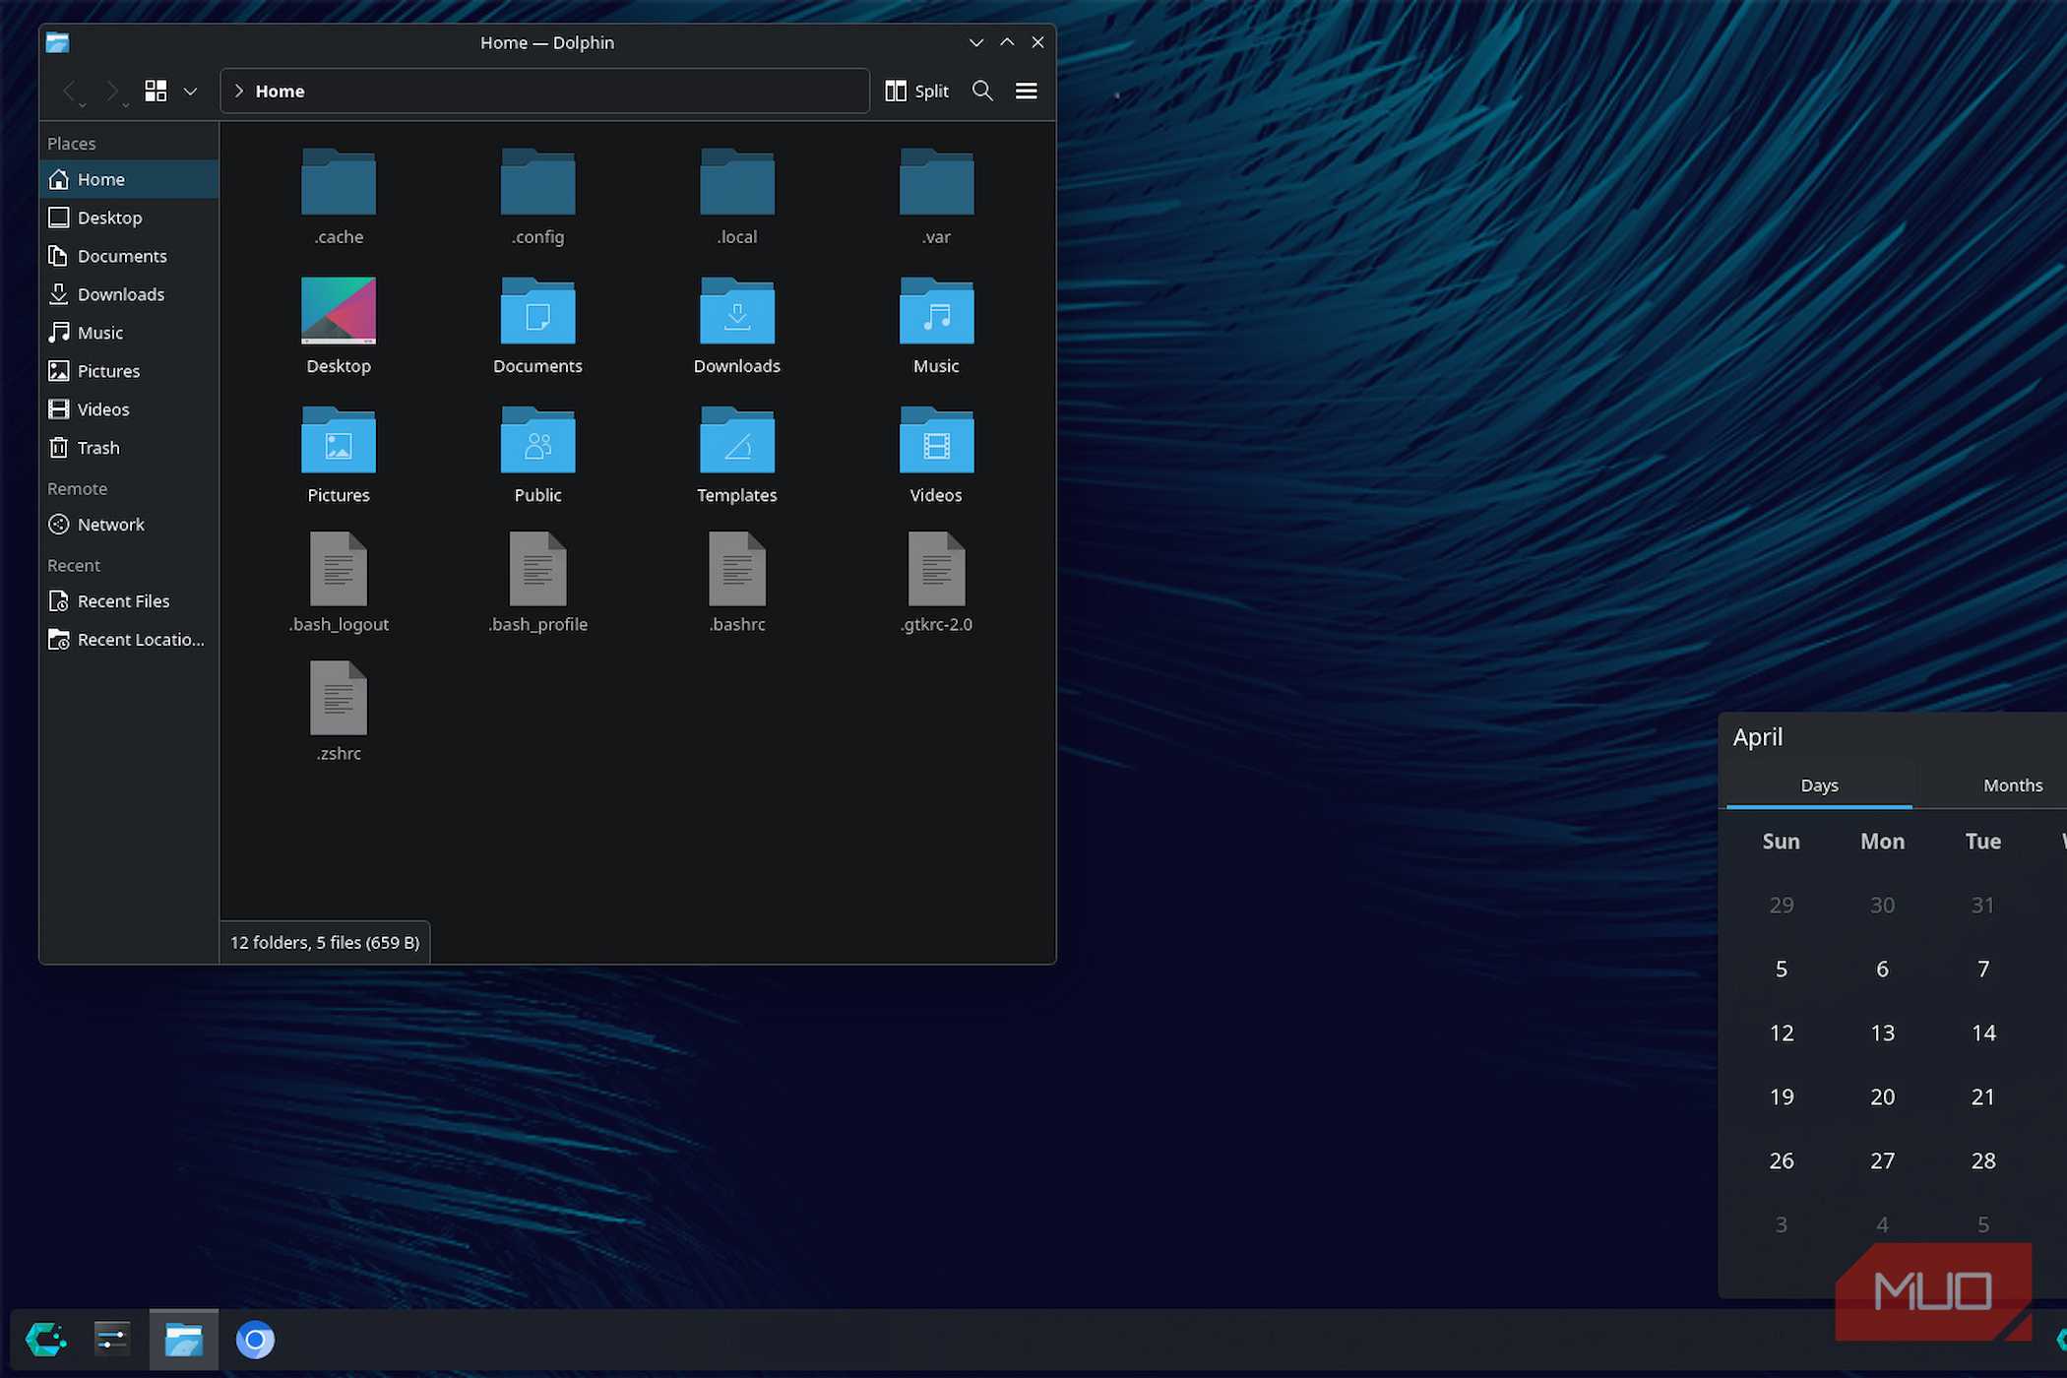2067x1378 pixels.
Task: Select the .bash_logout file
Action: tap(339, 569)
